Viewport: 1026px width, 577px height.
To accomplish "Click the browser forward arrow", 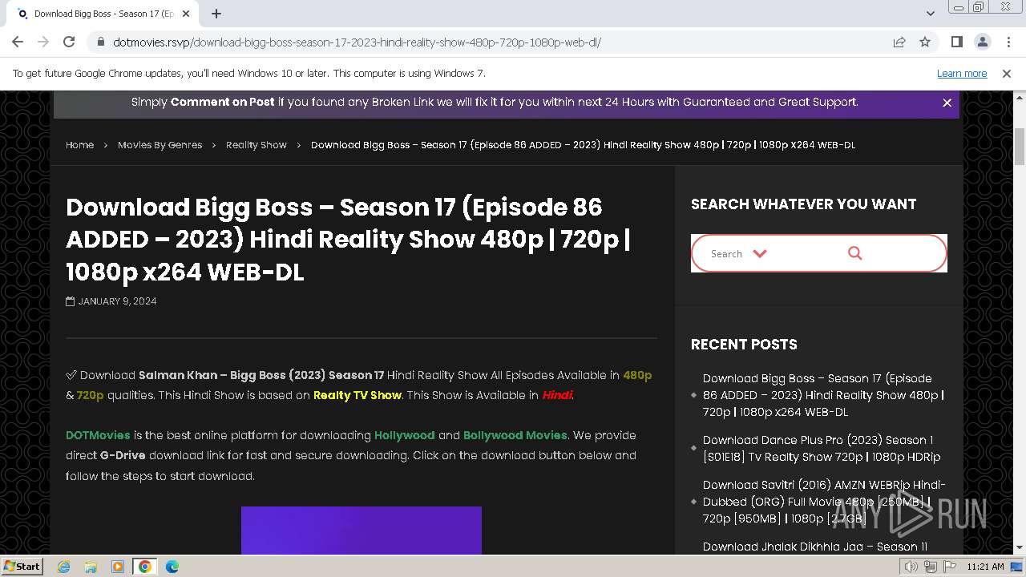I will 43,42.
